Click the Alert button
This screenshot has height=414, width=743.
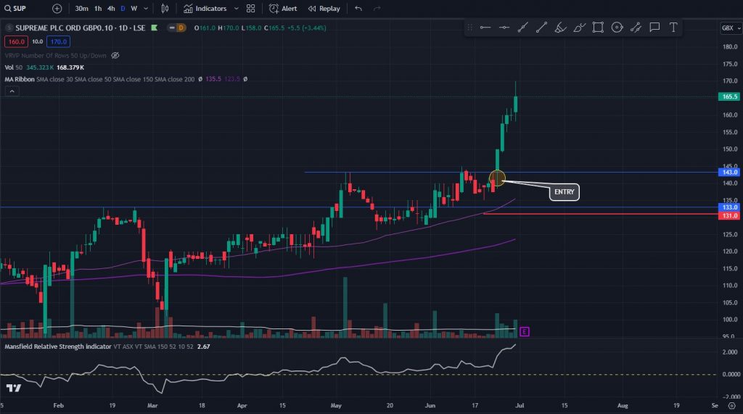(283, 9)
